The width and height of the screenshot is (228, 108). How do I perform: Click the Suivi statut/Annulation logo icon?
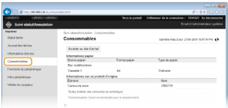point(8,25)
